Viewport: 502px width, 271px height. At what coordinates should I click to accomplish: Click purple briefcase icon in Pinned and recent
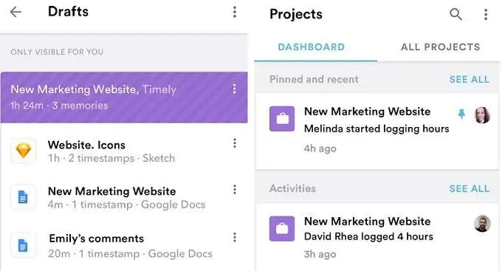coord(282,119)
